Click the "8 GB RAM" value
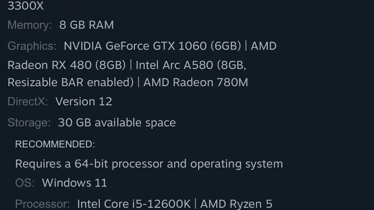The image size is (374, 210). pyautogui.click(x=86, y=25)
